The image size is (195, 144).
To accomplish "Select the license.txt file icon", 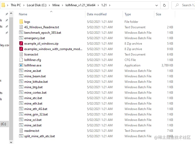I will pos(21,54).
